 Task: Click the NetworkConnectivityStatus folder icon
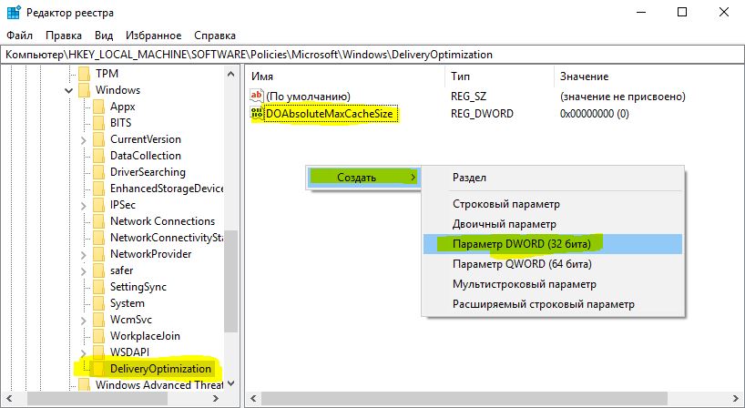point(99,238)
